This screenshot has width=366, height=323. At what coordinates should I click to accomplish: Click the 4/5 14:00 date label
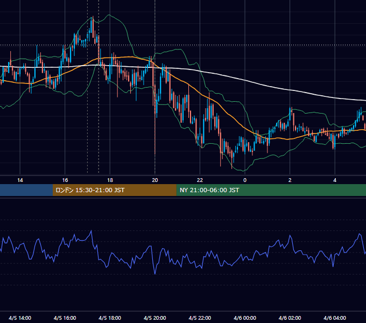point(20,318)
